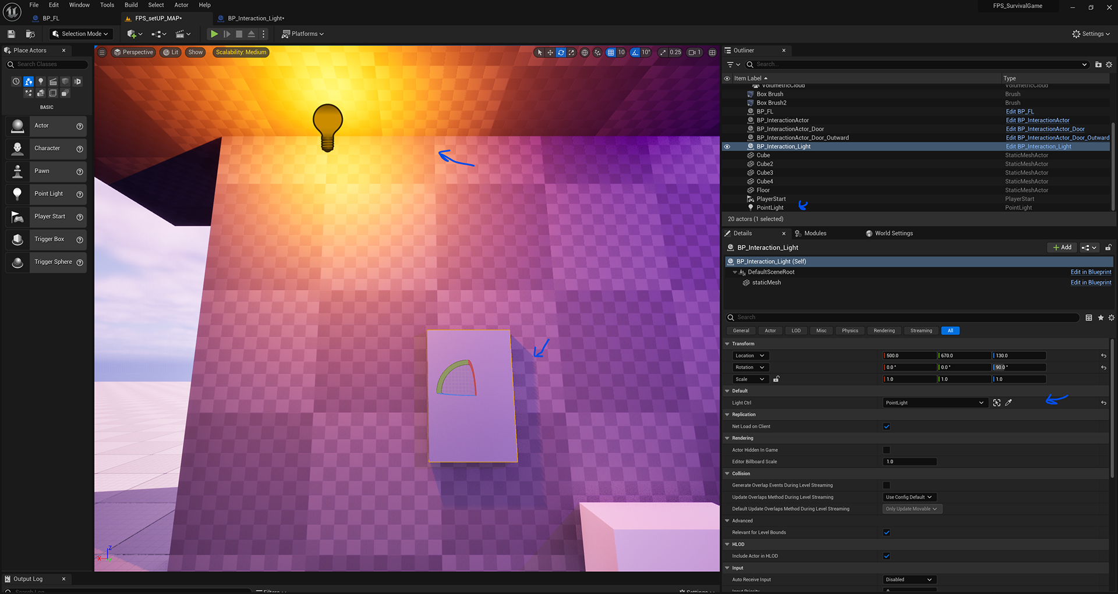The width and height of the screenshot is (1118, 594).
Task: Click the Save Current Level icon
Action: click(x=11, y=34)
